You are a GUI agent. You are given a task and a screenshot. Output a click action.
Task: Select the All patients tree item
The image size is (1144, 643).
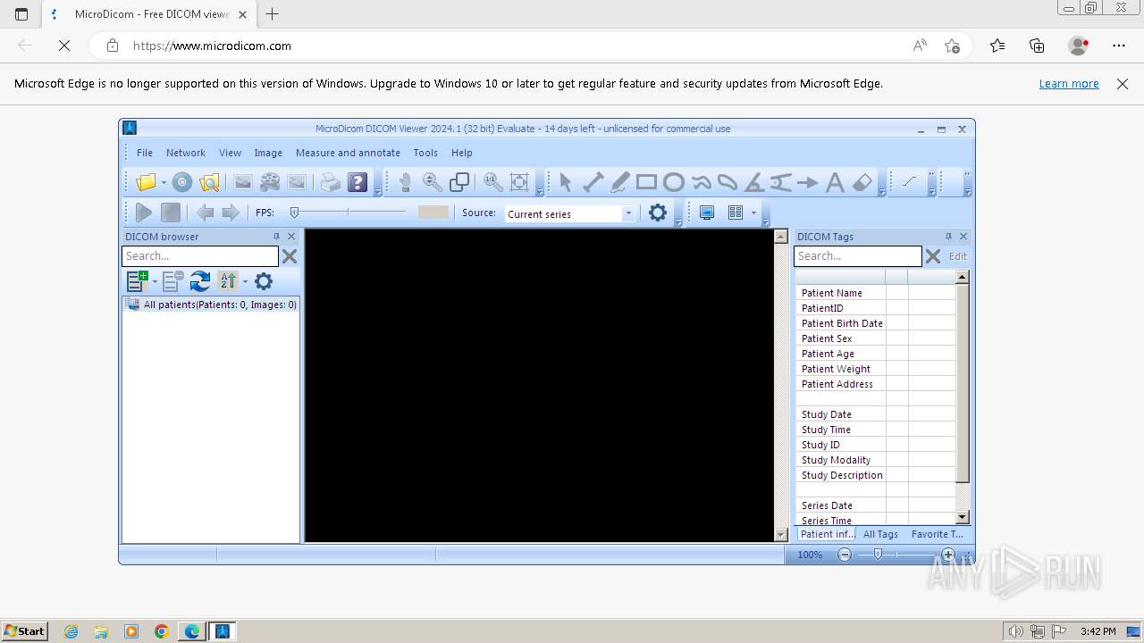(x=211, y=305)
